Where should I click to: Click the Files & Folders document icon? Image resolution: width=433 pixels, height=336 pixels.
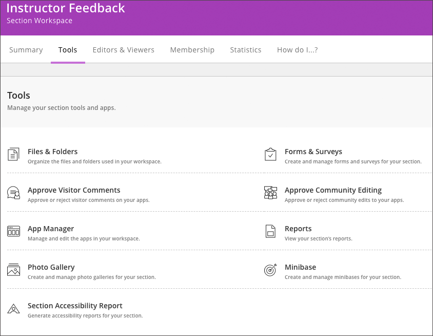tap(13, 154)
